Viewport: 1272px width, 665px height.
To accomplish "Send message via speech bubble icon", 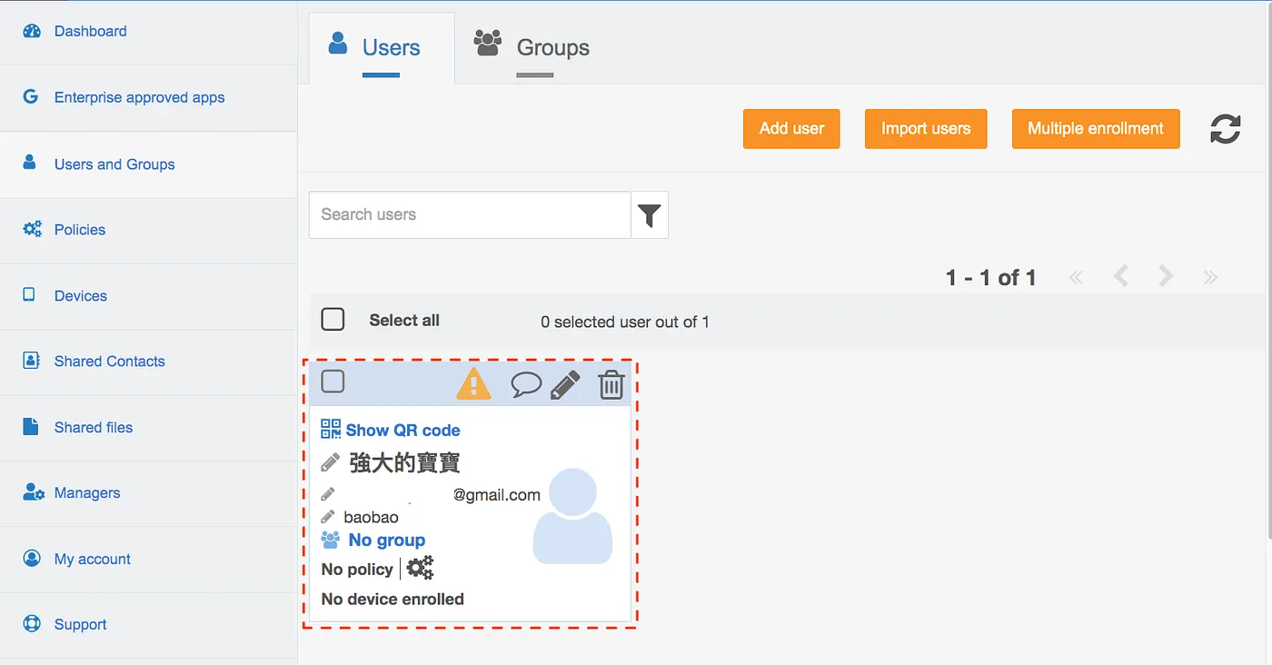I will coord(526,384).
